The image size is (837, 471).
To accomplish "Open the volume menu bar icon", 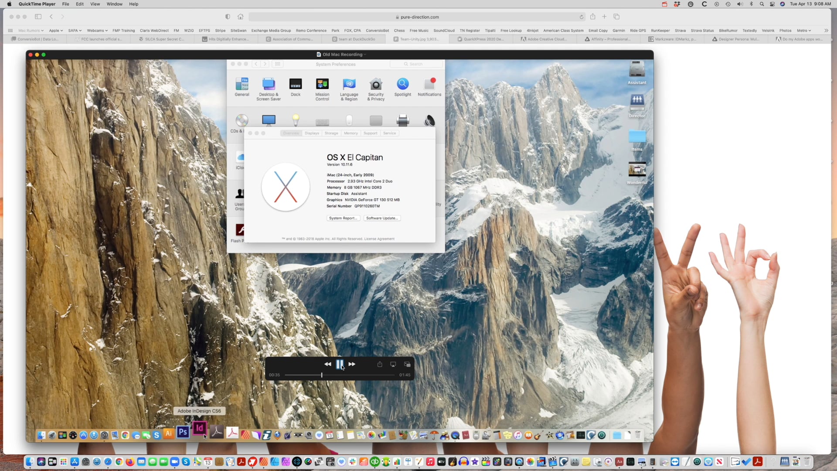I will [x=739, y=4].
